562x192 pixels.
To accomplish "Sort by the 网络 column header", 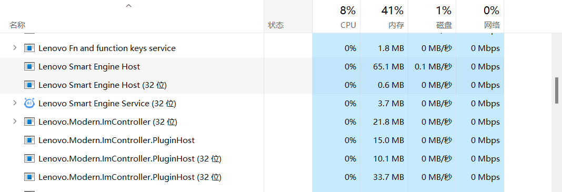I will (x=480, y=16).
